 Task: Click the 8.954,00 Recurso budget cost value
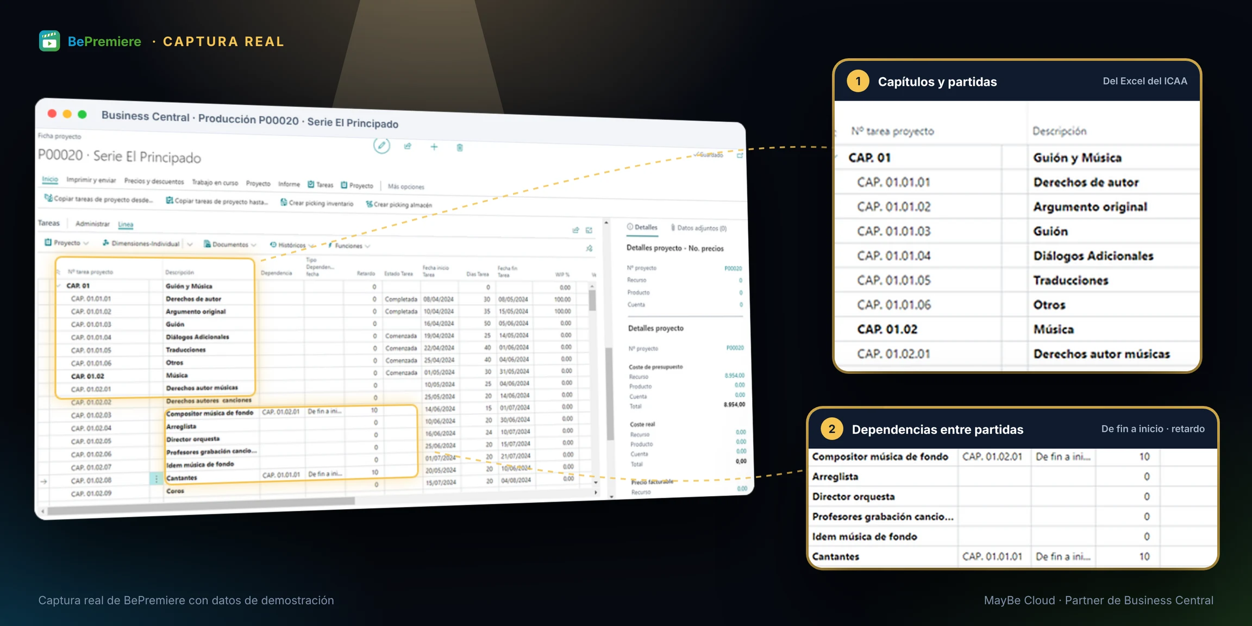(x=735, y=375)
